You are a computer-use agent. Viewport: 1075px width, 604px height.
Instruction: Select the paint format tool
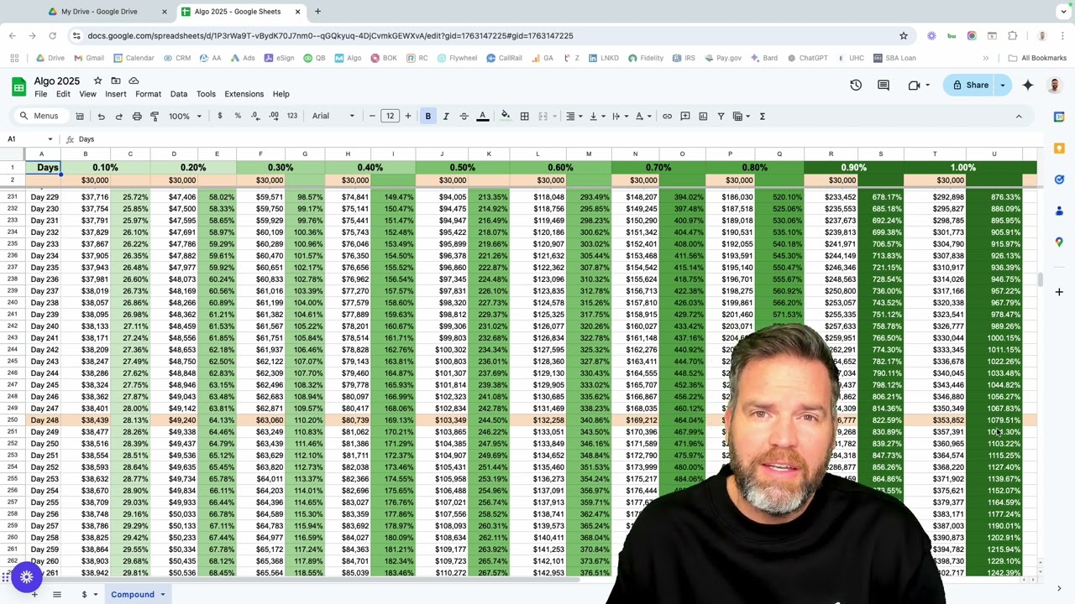pos(155,117)
